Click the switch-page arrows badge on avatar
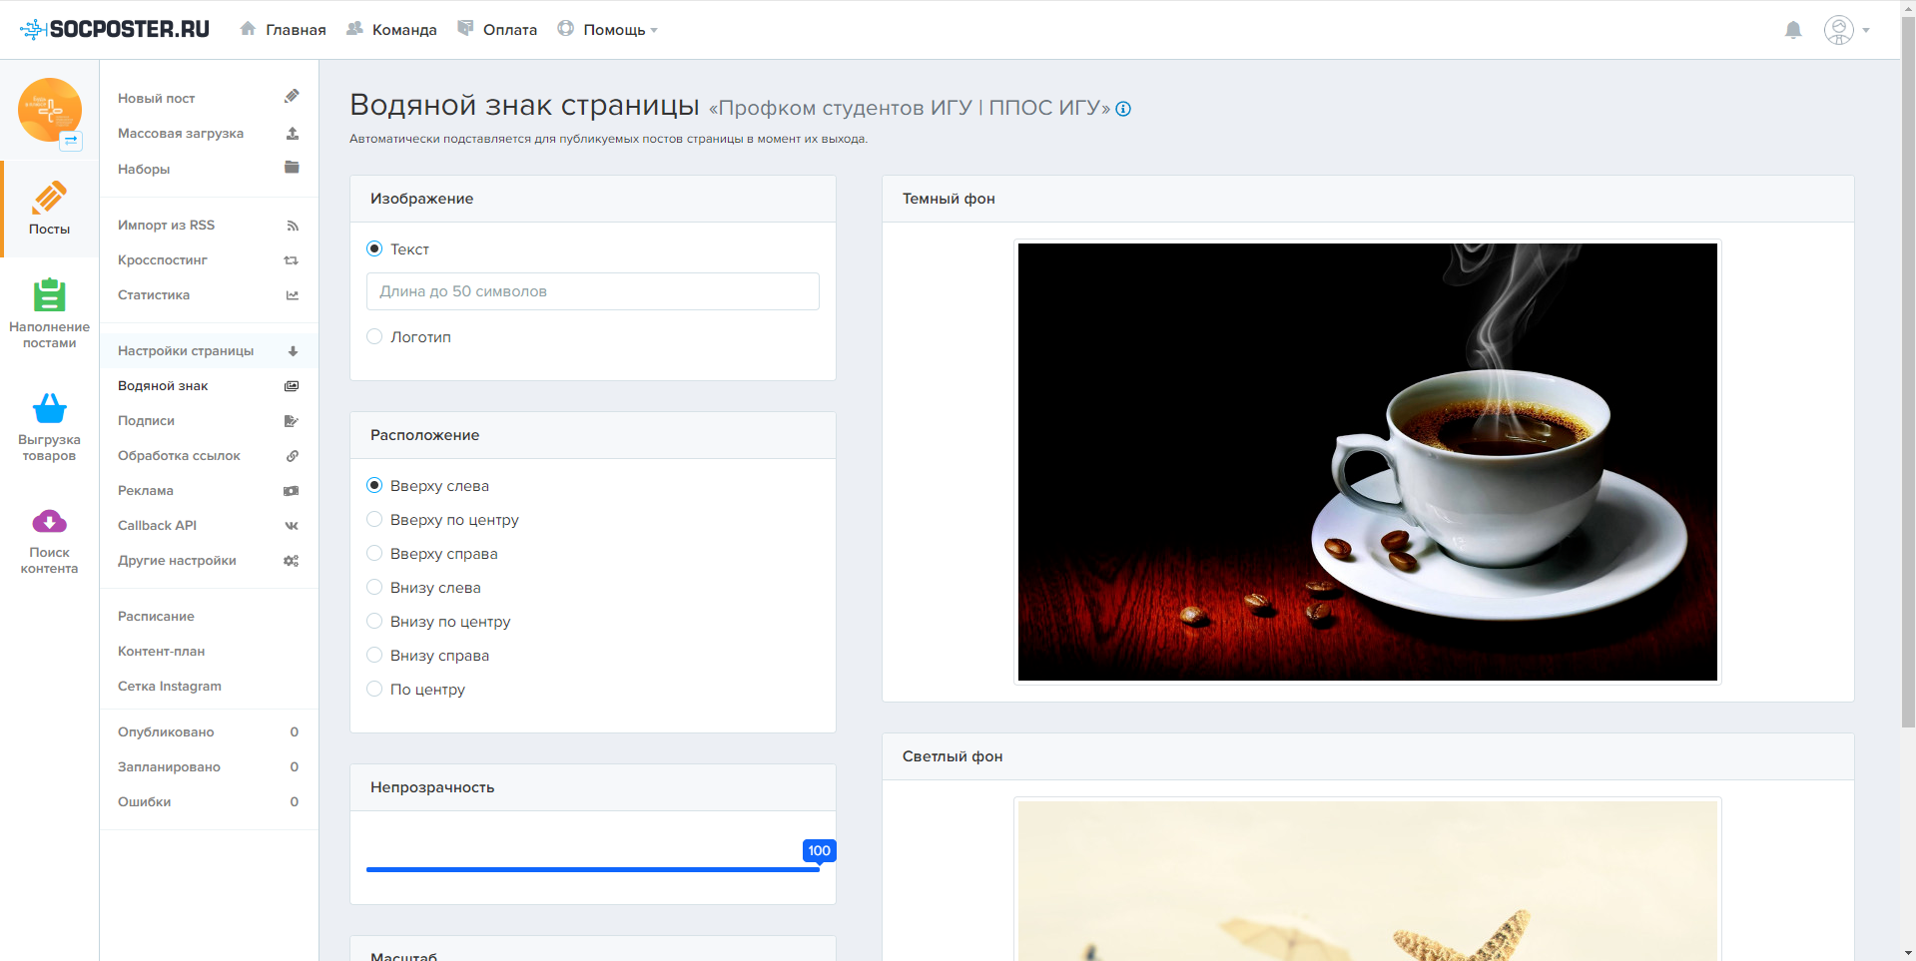1916x961 pixels. point(71,141)
